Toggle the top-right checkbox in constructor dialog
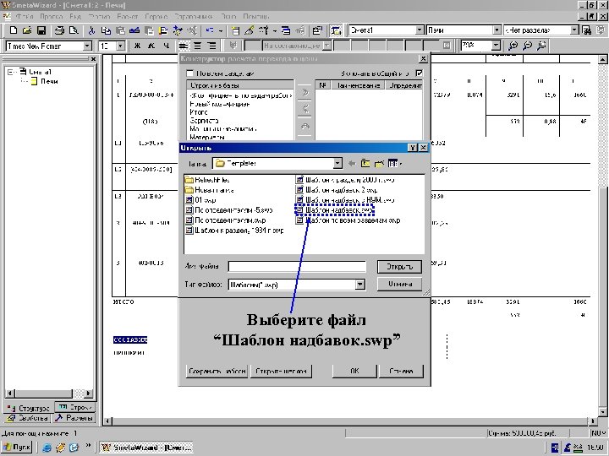The image size is (609, 456). point(419,73)
